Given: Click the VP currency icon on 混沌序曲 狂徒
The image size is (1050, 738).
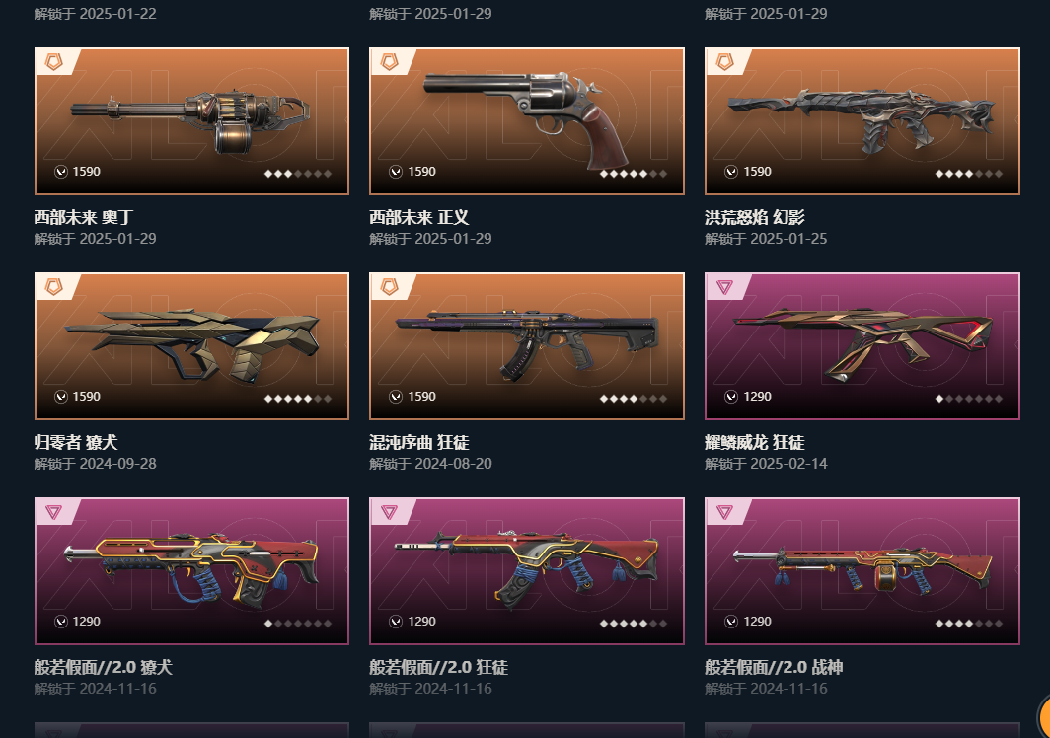Looking at the screenshot, I should pyautogui.click(x=396, y=397).
